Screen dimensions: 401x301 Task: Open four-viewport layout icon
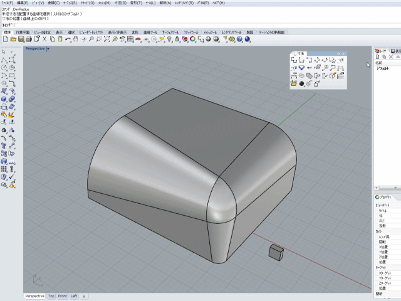(x=130, y=39)
